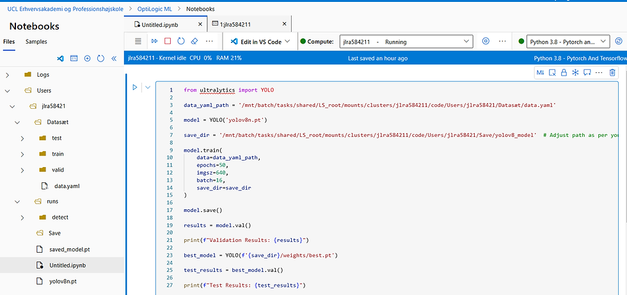The height and width of the screenshot is (295, 627).
Task: Convert the cell to Markdown
Action: 541,72
